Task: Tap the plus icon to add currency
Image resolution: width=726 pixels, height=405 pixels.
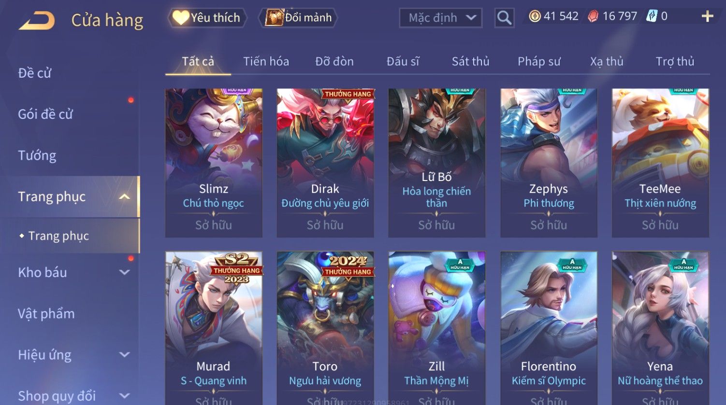Action: pyautogui.click(x=707, y=16)
